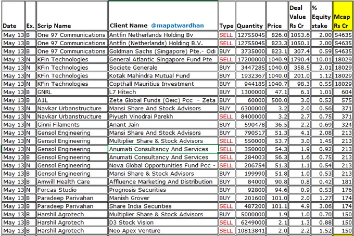354x236 pixels.
Task: Select the 'Neo Apex Venture' cell
Action: pos(163,231)
